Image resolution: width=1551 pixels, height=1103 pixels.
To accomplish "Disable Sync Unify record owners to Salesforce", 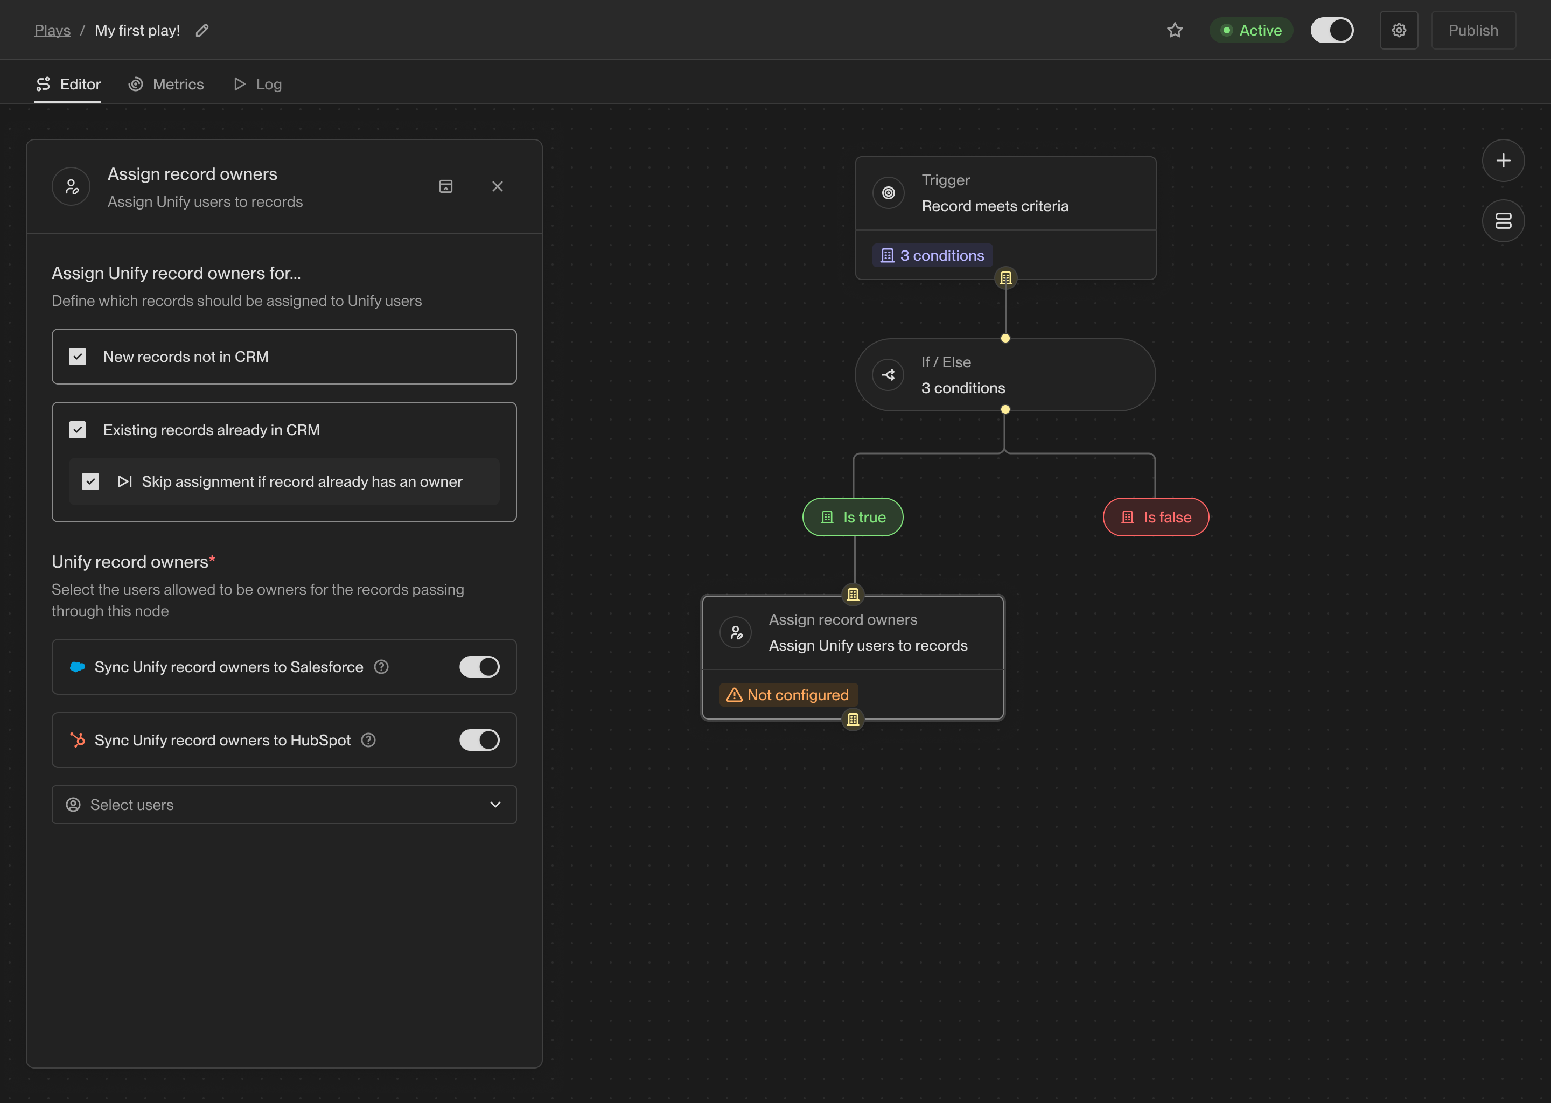I will 479,667.
